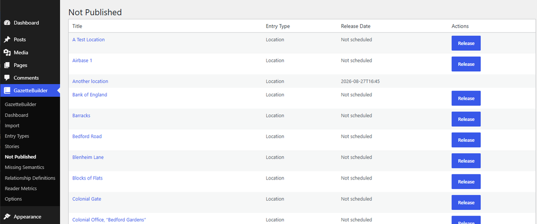Open Entry Types submenu page
537x224 pixels.
[x=17, y=136]
